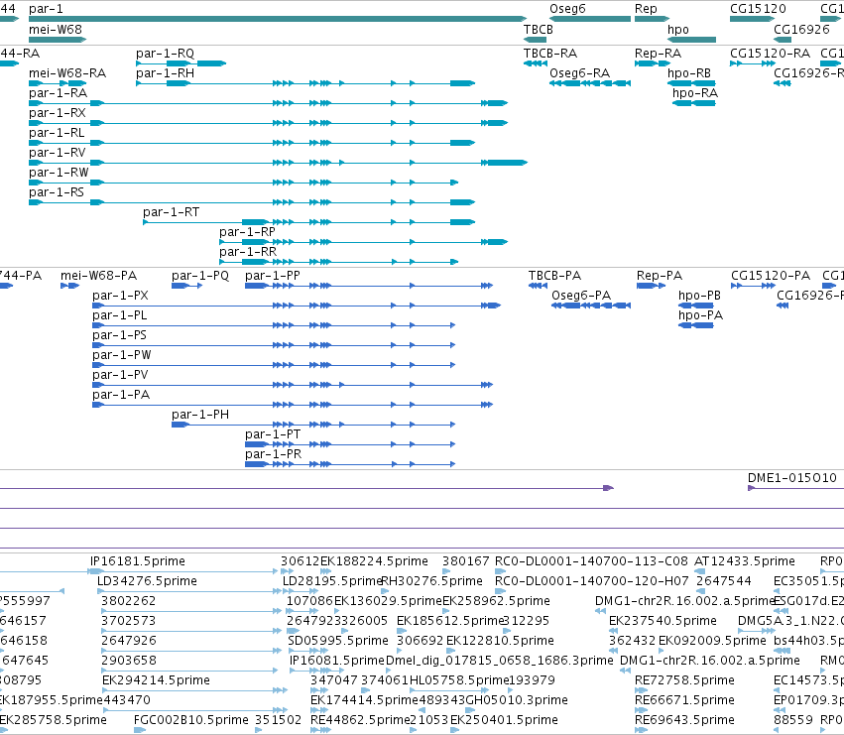The image size is (844, 735).
Task: Select transcript Oseg6-RA
Action: coord(590,83)
